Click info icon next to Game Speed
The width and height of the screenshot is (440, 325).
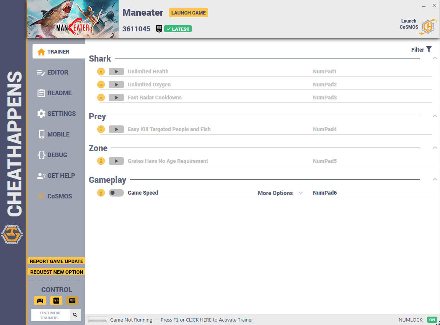pos(101,193)
